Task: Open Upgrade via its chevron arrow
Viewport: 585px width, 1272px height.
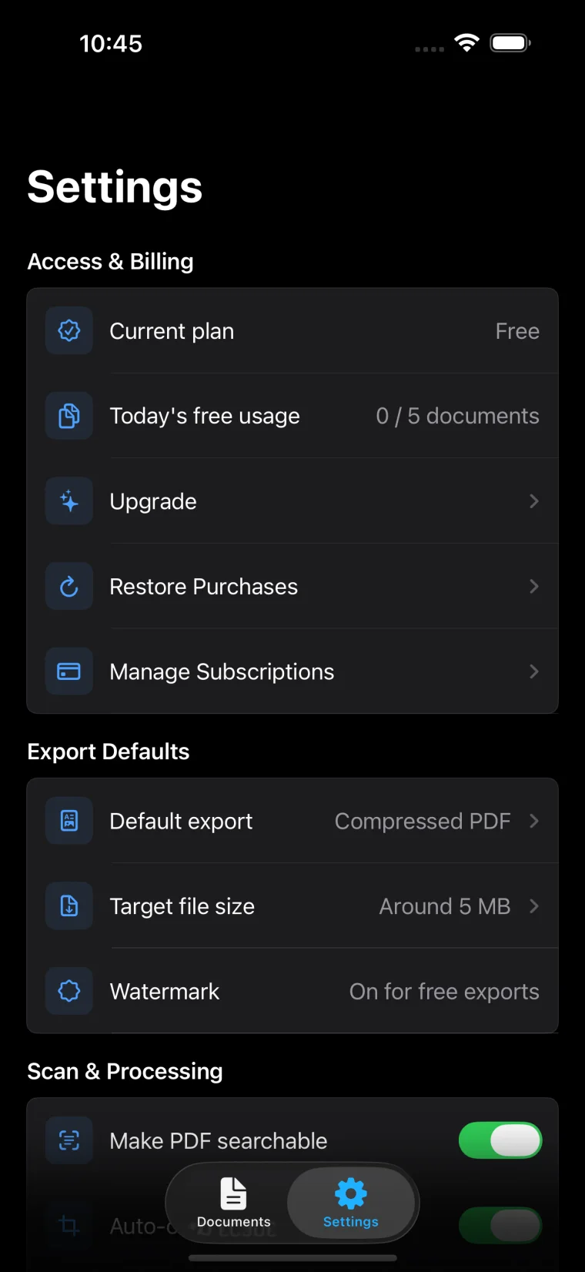Action: pos(534,501)
